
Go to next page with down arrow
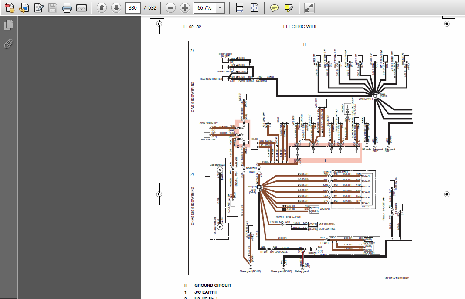coord(116,8)
